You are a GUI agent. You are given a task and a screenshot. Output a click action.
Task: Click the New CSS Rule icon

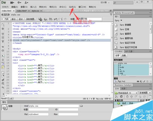coord(141,81)
